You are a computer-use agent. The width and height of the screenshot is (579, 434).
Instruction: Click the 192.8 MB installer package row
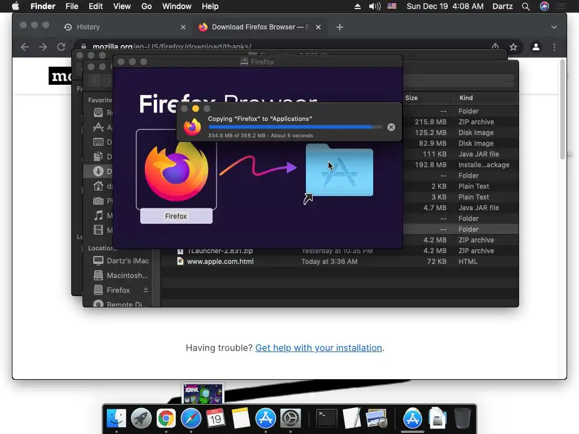pyautogui.click(x=460, y=164)
